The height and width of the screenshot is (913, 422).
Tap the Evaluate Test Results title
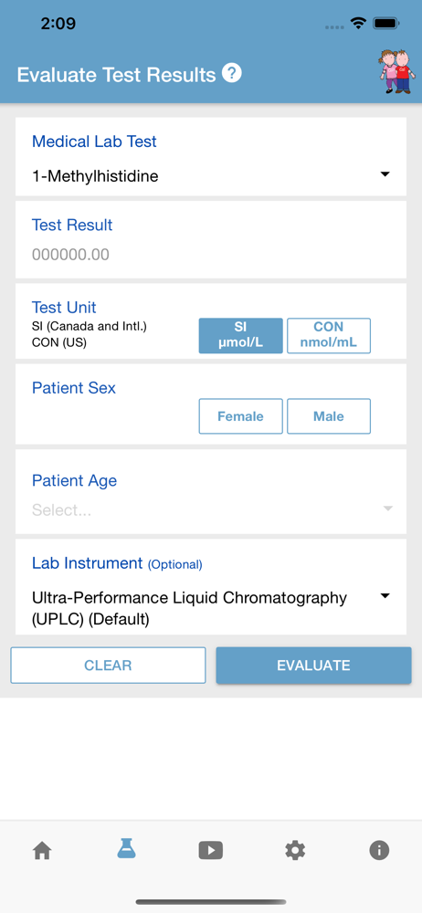click(x=117, y=75)
